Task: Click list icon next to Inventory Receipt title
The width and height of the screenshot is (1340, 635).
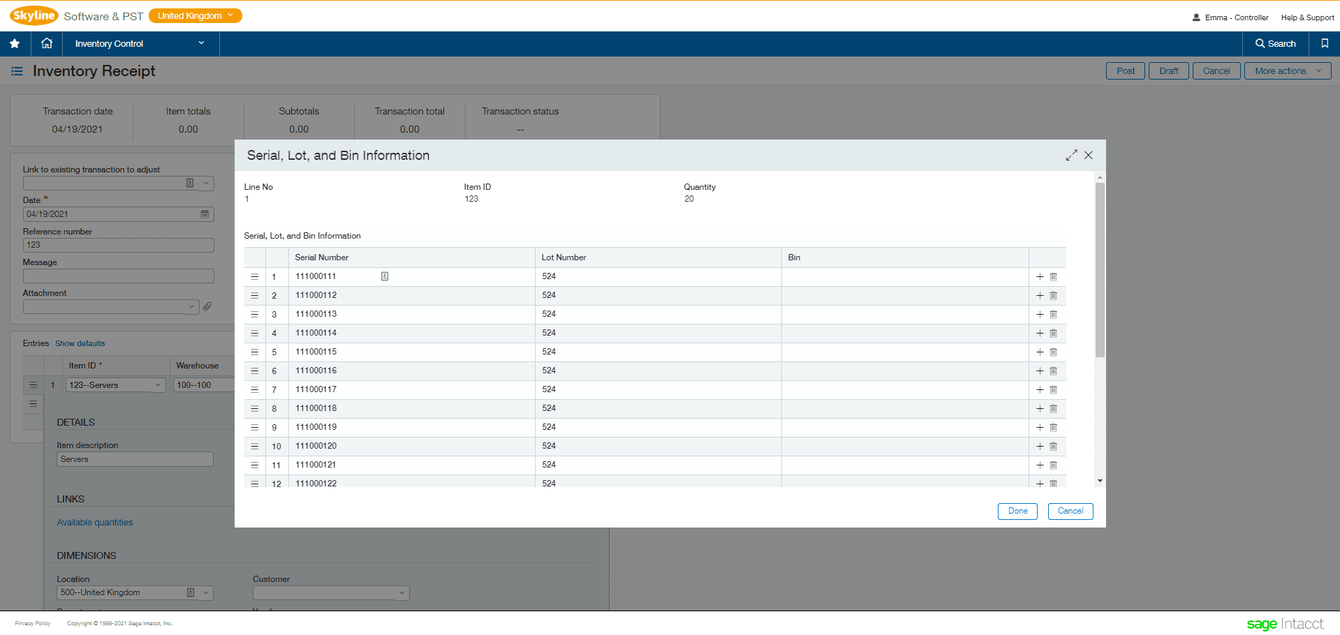Action: [17, 70]
